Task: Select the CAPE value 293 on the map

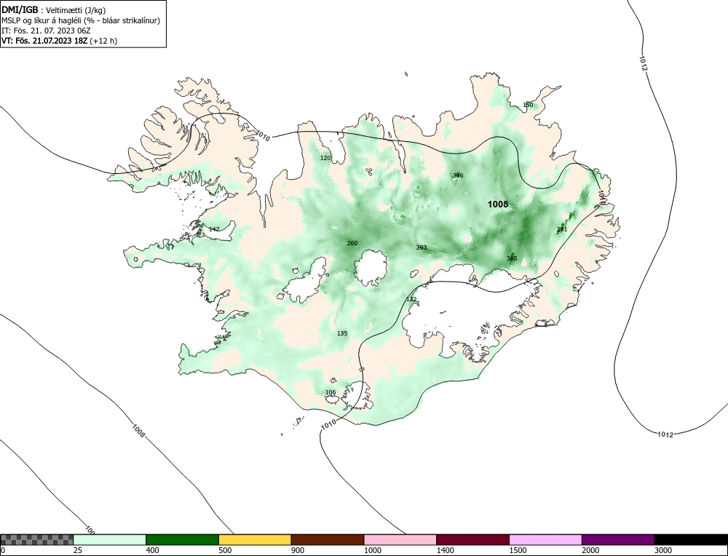Action: (x=422, y=248)
